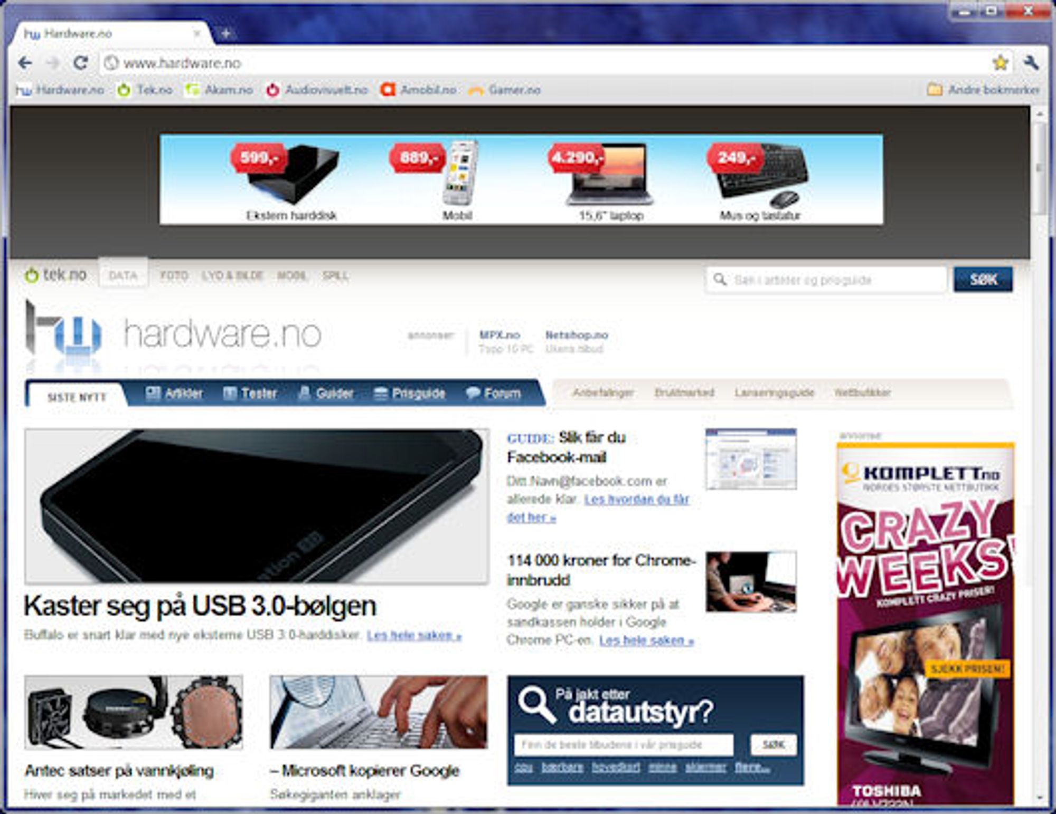
Task: Open the Gamer.no bookmark
Action: pos(504,90)
